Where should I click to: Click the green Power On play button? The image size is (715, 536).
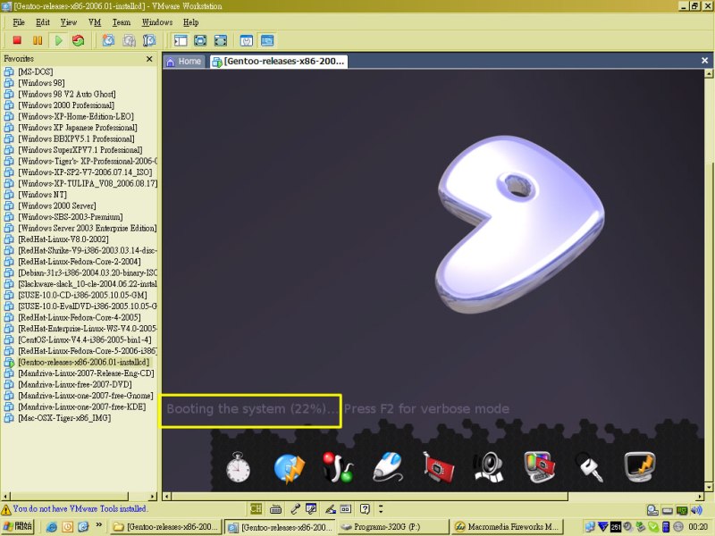coord(58,40)
